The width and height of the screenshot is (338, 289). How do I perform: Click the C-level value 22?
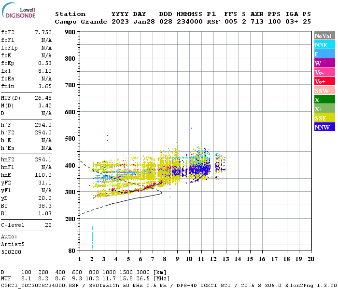point(48,225)
